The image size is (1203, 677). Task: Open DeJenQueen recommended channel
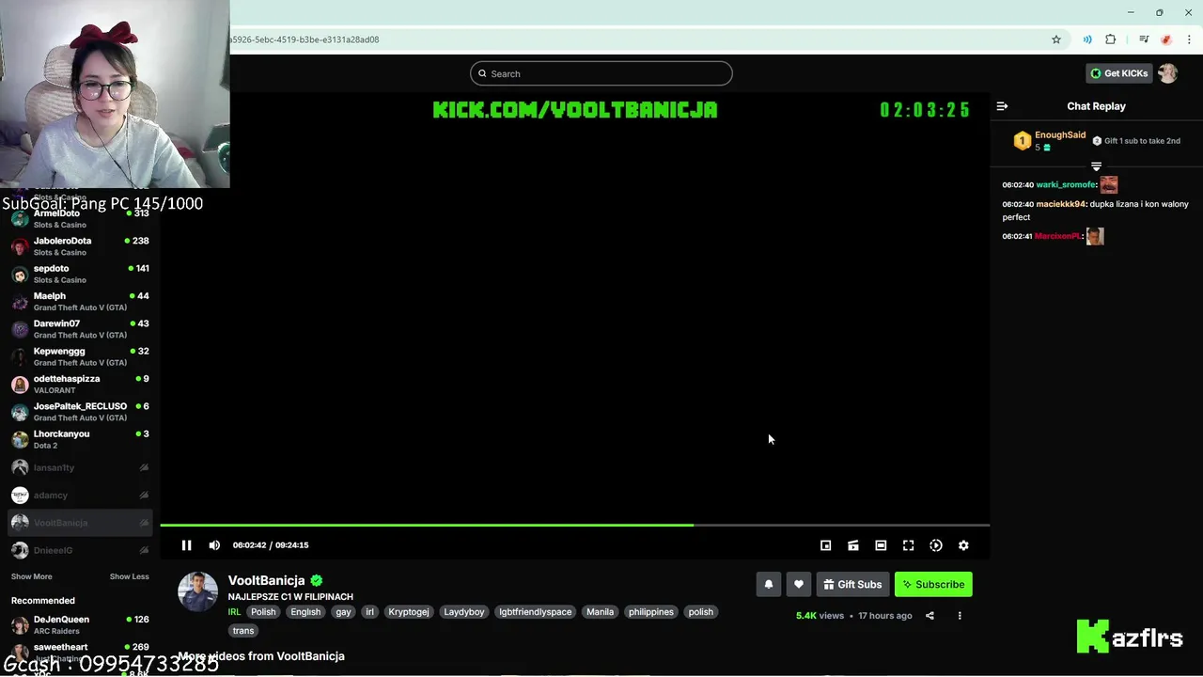(80, 624)
